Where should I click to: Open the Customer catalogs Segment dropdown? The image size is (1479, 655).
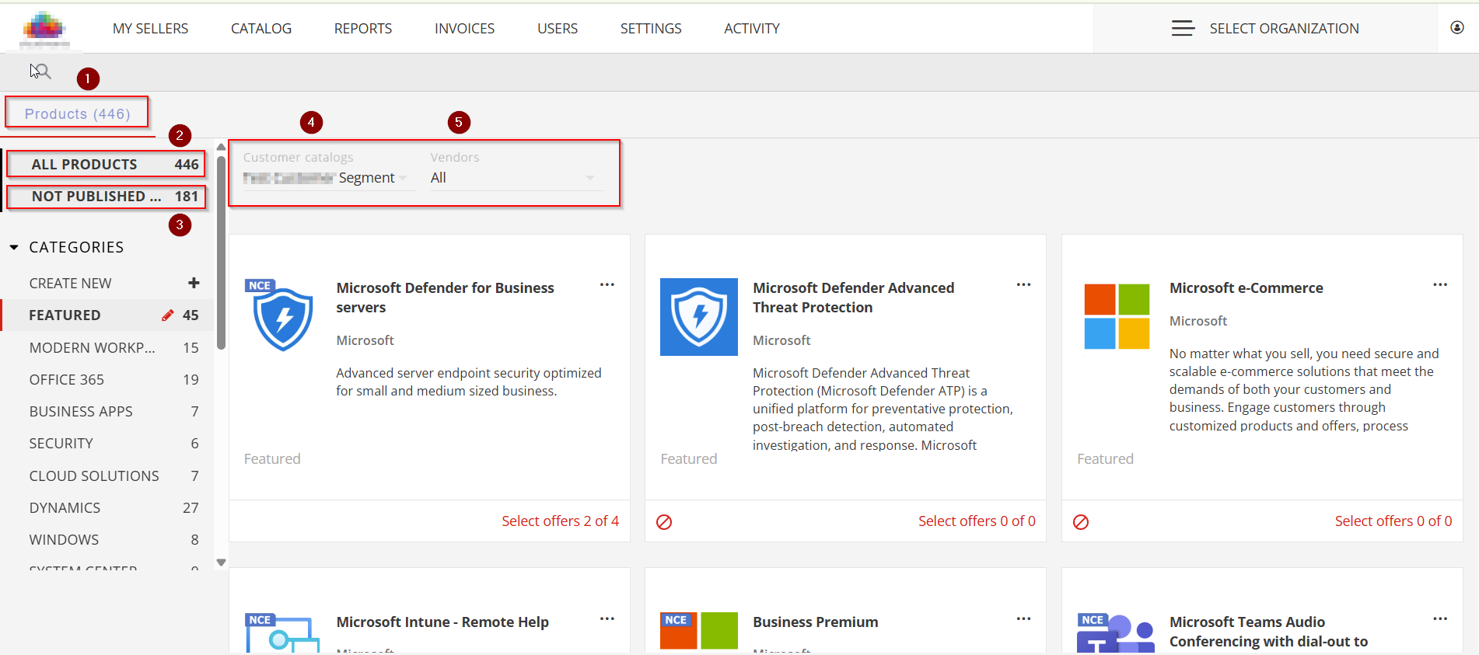click(x=328, y=178)
